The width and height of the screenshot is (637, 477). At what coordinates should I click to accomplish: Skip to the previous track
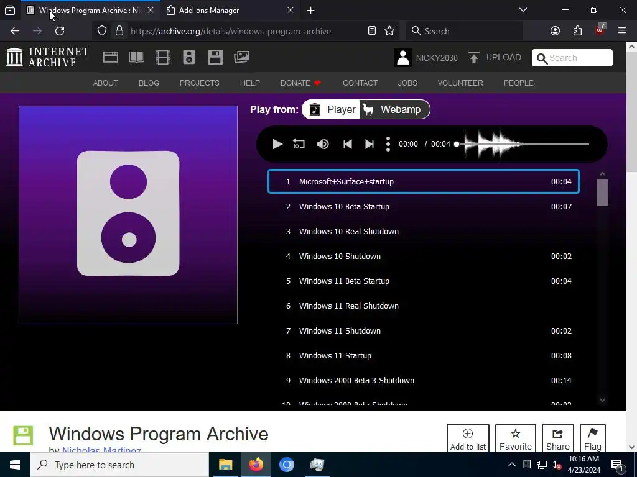click(348, 144)
